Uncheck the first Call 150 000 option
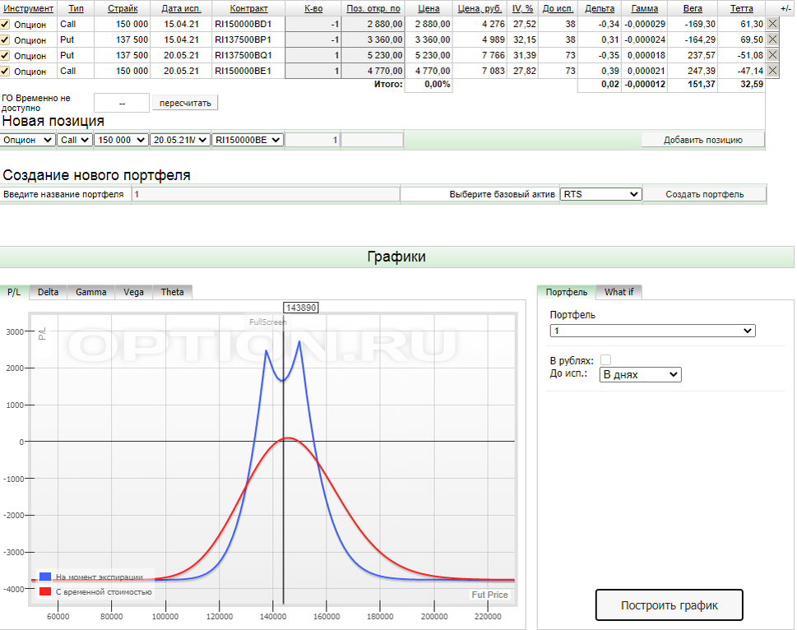Viewport: 797px width, 630px height. point(5,24)
